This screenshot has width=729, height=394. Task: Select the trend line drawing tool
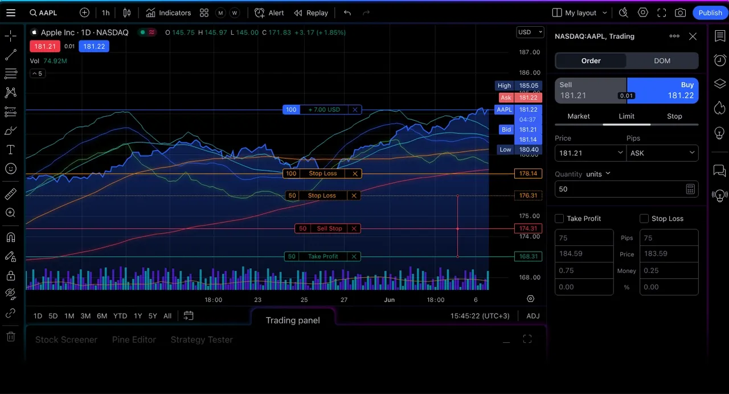(x=10, y=55)
